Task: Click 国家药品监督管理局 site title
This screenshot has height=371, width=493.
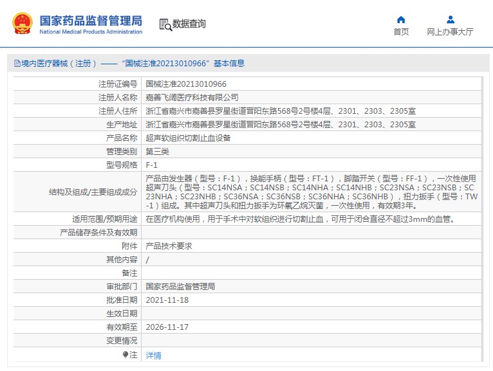Action: click(x=91, y=21)
